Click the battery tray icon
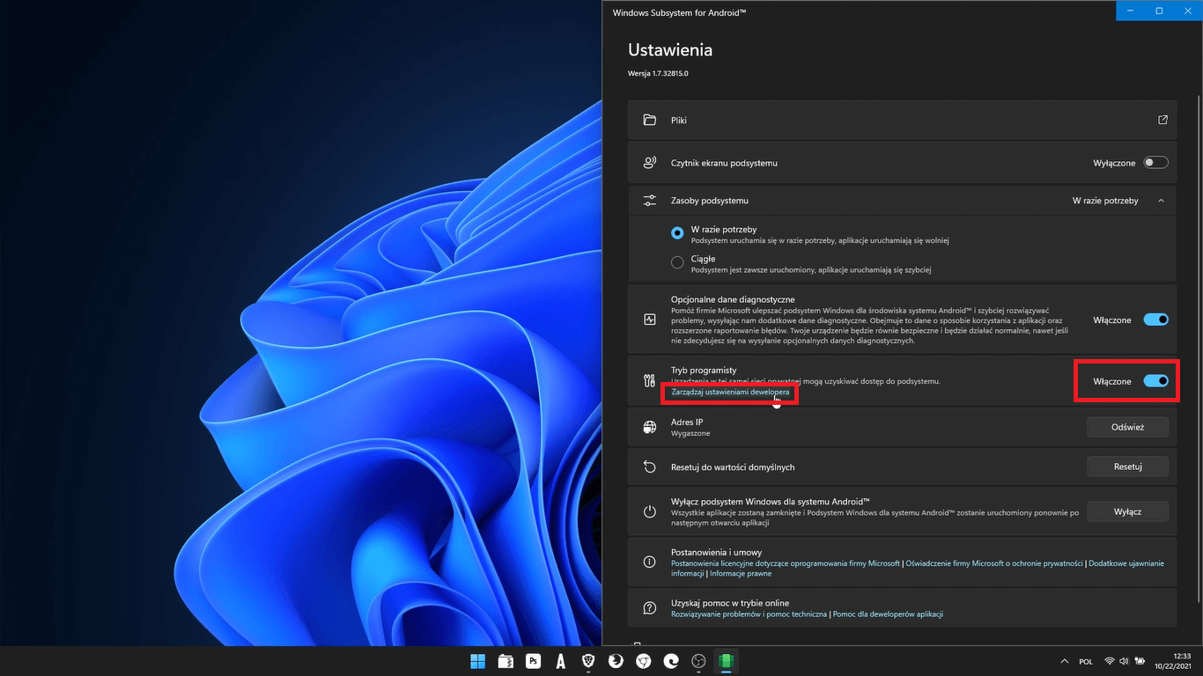 click(x=1140, y=661)
